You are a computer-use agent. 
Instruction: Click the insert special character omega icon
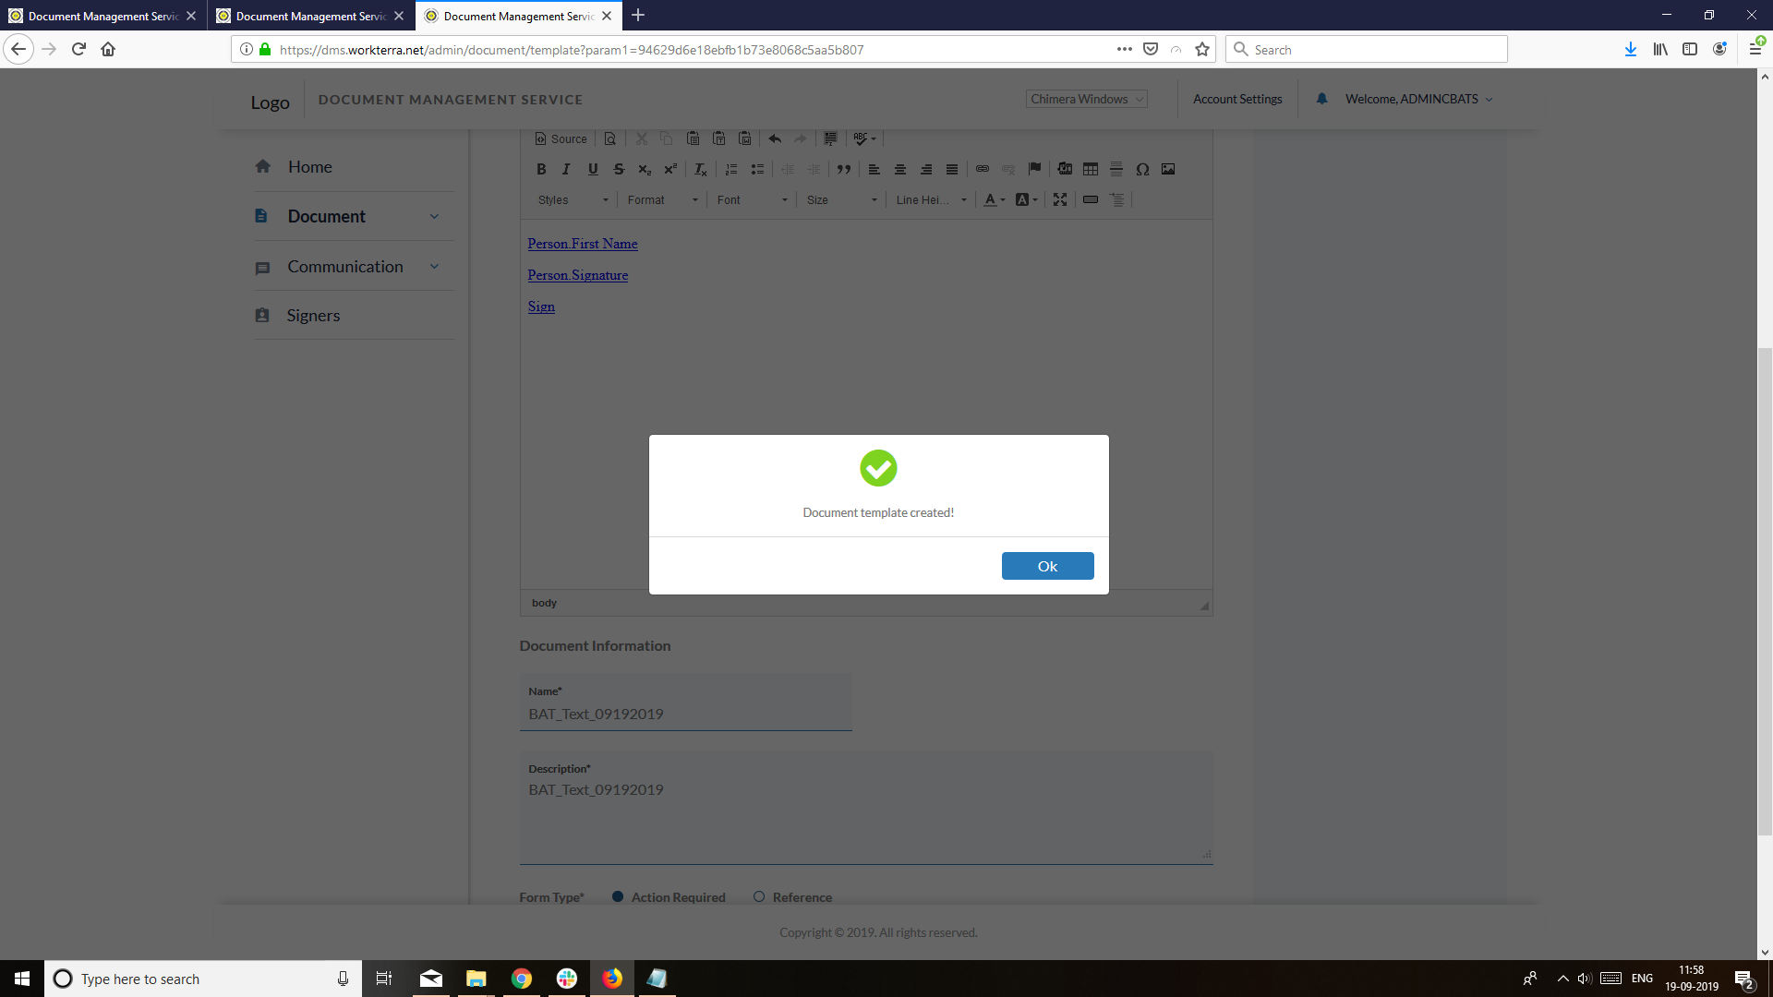1142,169
